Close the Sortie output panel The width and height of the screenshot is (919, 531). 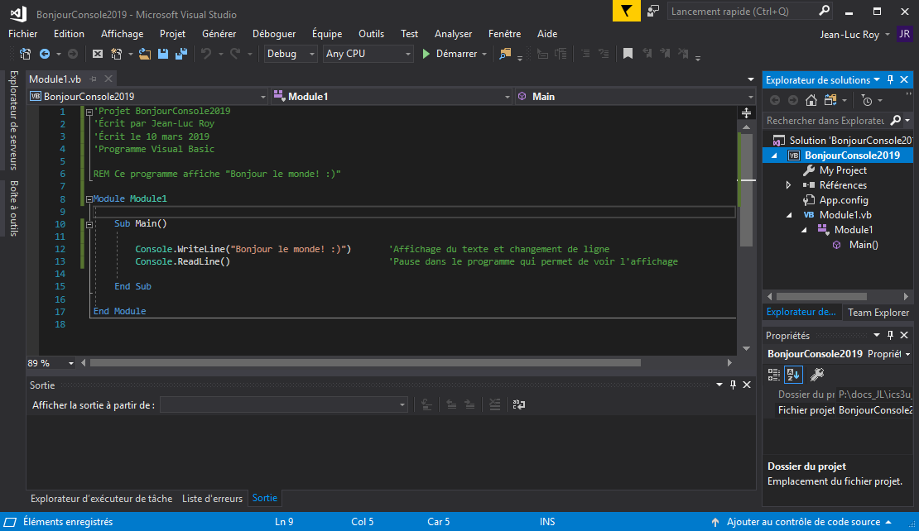(747, 385)
